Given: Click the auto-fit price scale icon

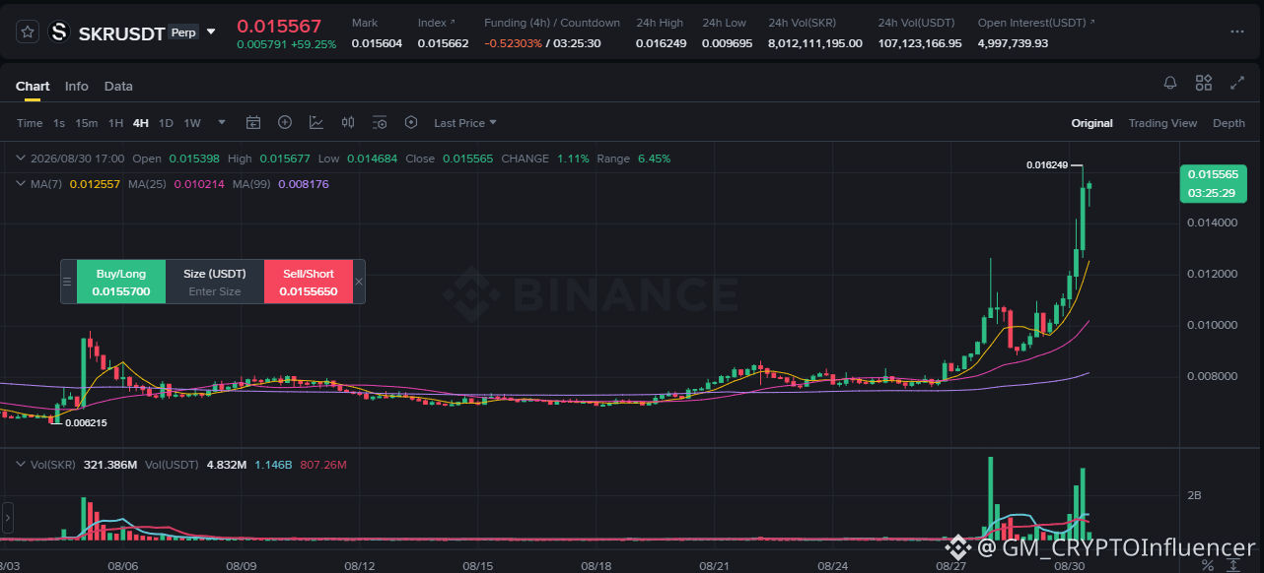Looking at the screenshot, I should [x=1233, y=565].
